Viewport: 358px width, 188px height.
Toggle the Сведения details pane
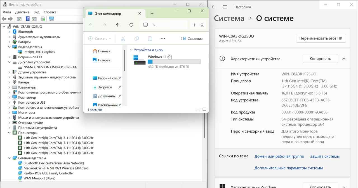click(192, 39)
